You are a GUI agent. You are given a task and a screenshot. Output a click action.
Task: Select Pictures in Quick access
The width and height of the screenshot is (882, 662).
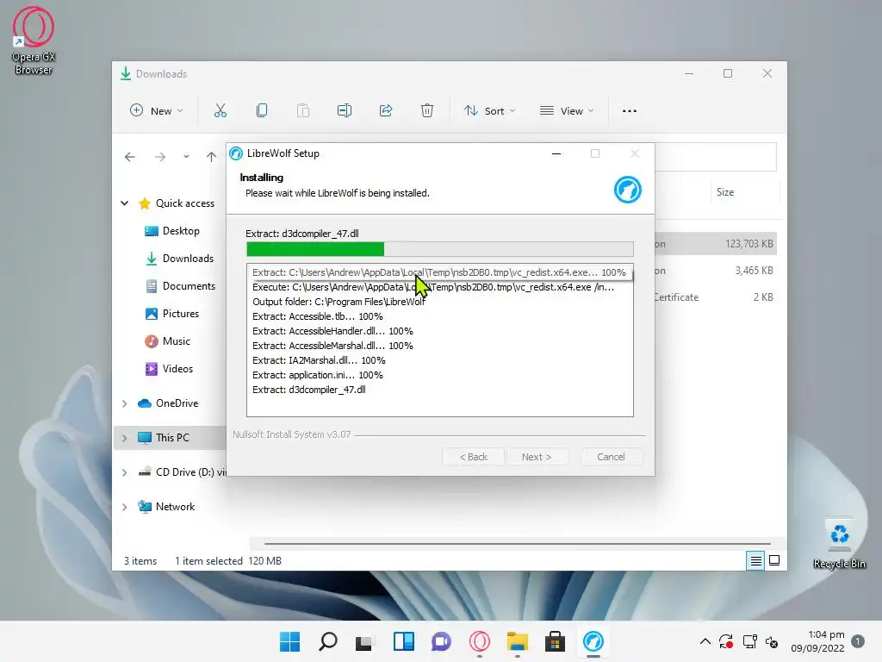[x=172, y=314]
